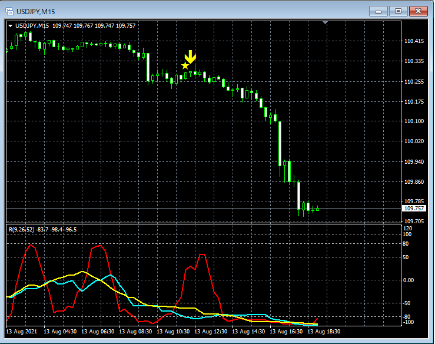435x344 pixels.
Task: Maximize the USDJPY chart window
Action: [x=399, y=11]
